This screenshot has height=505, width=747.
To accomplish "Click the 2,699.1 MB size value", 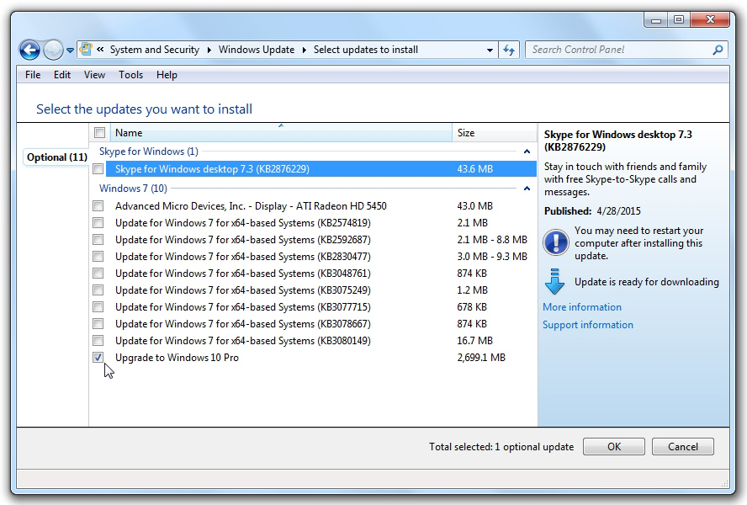I will coord(481,357).
